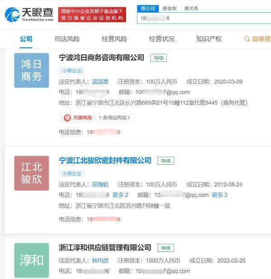Click 注册资本 1000万人民币 value

tap(163, 260)
